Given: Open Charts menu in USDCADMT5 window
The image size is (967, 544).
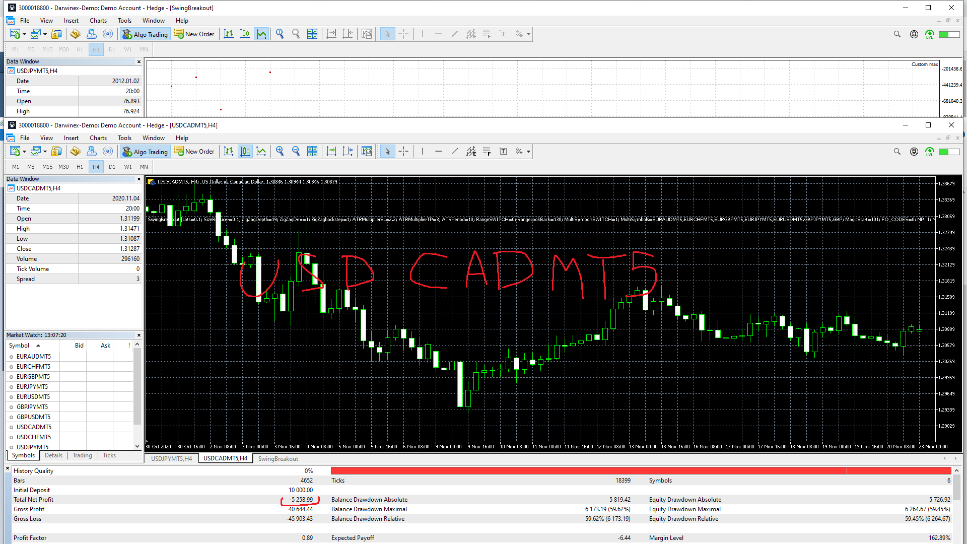Looking at the screenshot, I should (x=98, y=138).
